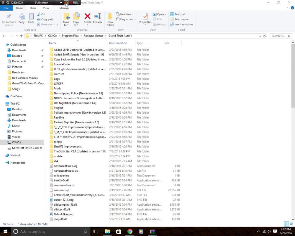Open Task View on the taskbar

(x=96, y=231)
